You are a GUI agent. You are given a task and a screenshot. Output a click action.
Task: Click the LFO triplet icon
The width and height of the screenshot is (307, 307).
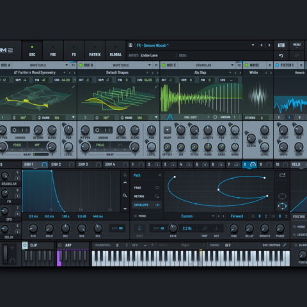[205, 228]
